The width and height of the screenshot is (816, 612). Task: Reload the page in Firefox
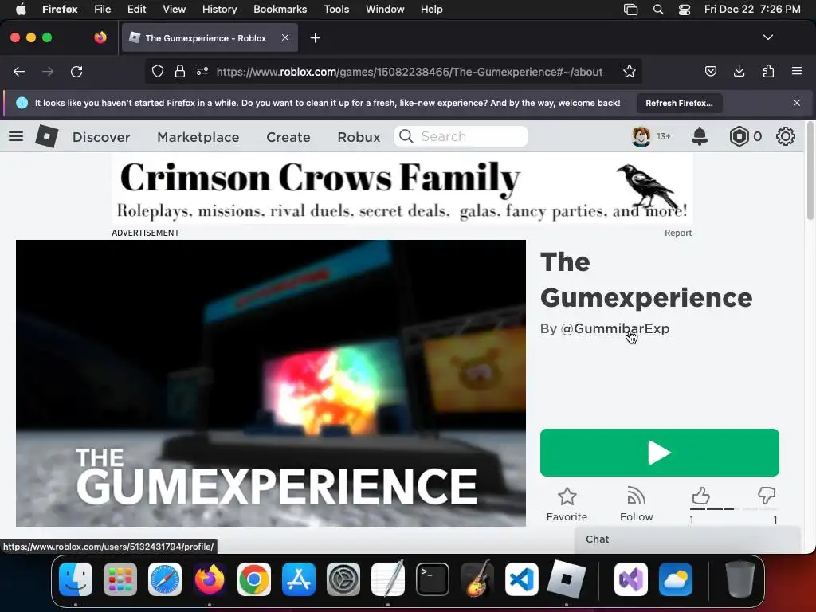pyautogui.click(x=76, y=71)
